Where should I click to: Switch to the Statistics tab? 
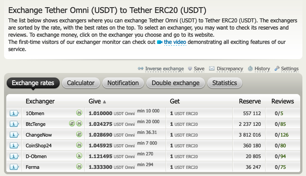[x=225, y=83]
